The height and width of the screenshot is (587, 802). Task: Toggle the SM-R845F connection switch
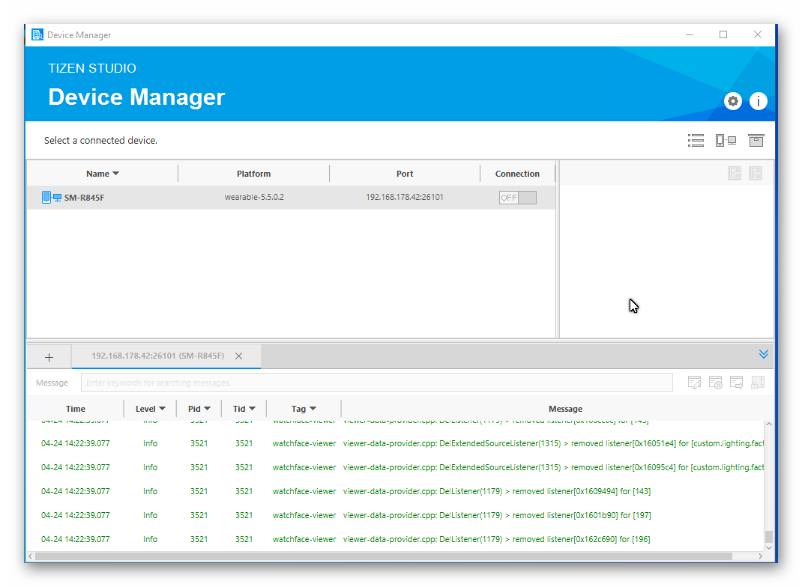tap(518, 198)
